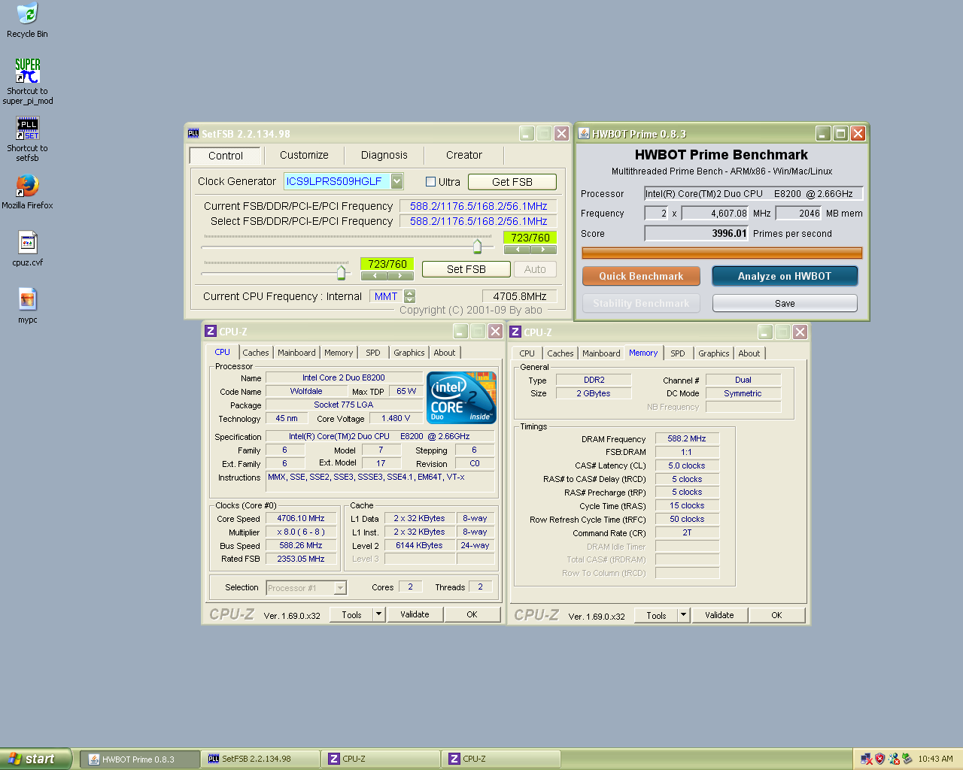Start the Quick Benchmark
Screen dimensions: 963x770
[641, 276]
